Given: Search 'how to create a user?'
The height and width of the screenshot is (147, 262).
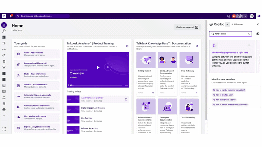Looking at the screenshot, I should (223, 95).
